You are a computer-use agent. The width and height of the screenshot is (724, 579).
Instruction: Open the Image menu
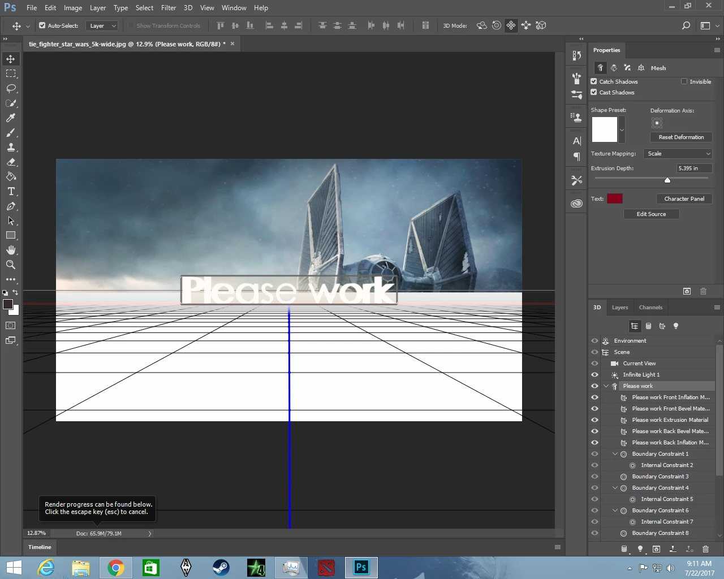73,8
